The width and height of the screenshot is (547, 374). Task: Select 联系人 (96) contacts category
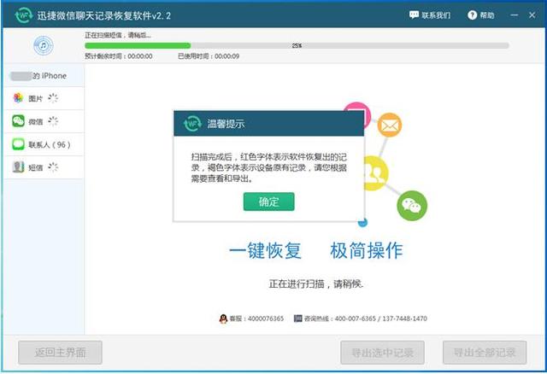(x=44, y=144)
